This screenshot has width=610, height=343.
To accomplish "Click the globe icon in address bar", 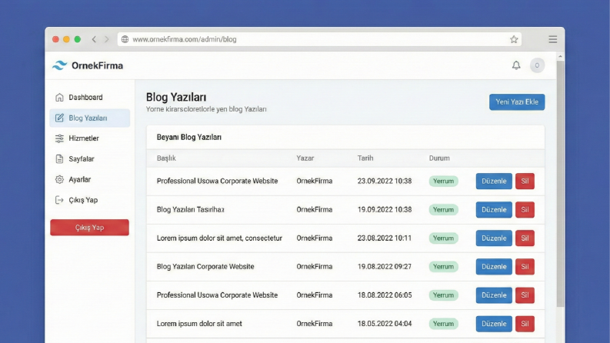I will (x=125, y=39).
